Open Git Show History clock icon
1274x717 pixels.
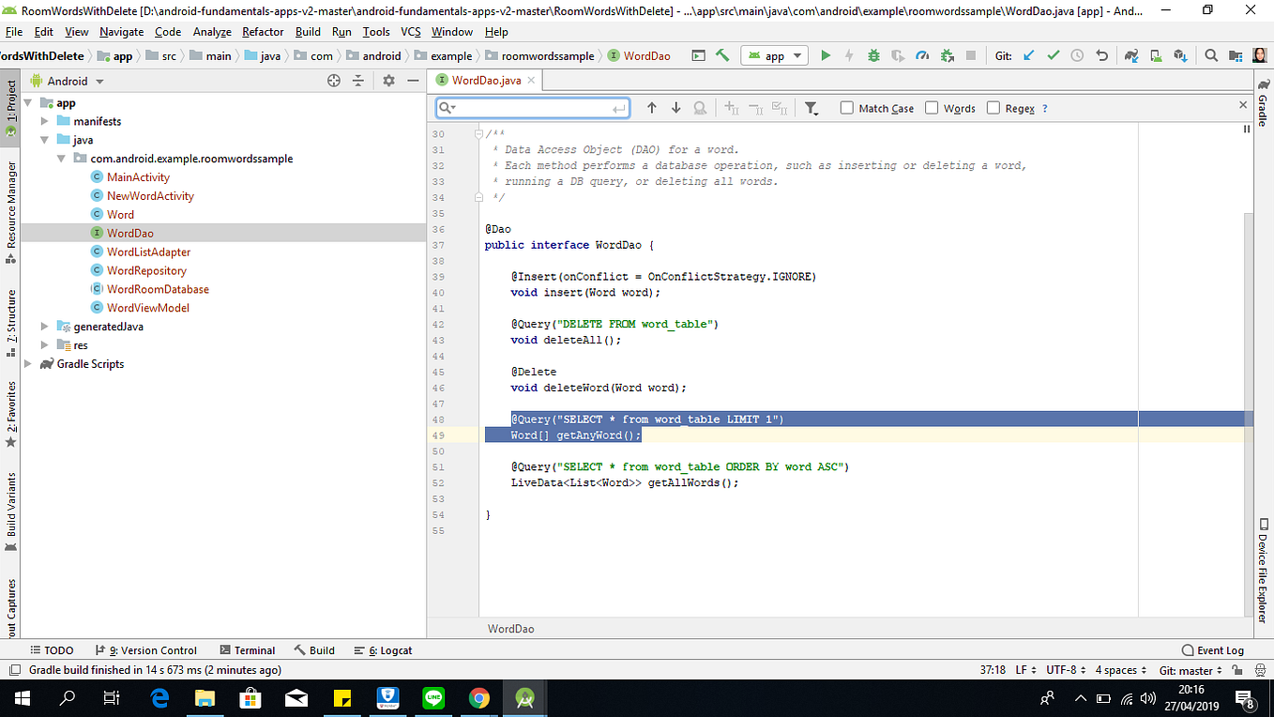1077,55
